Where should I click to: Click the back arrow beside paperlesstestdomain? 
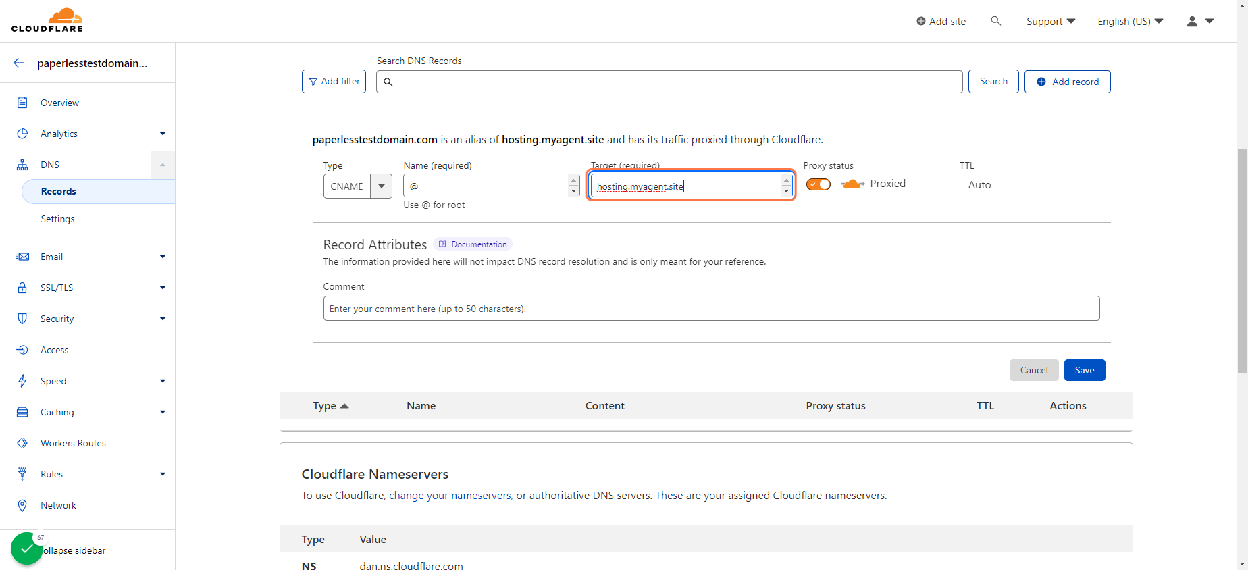19,63
